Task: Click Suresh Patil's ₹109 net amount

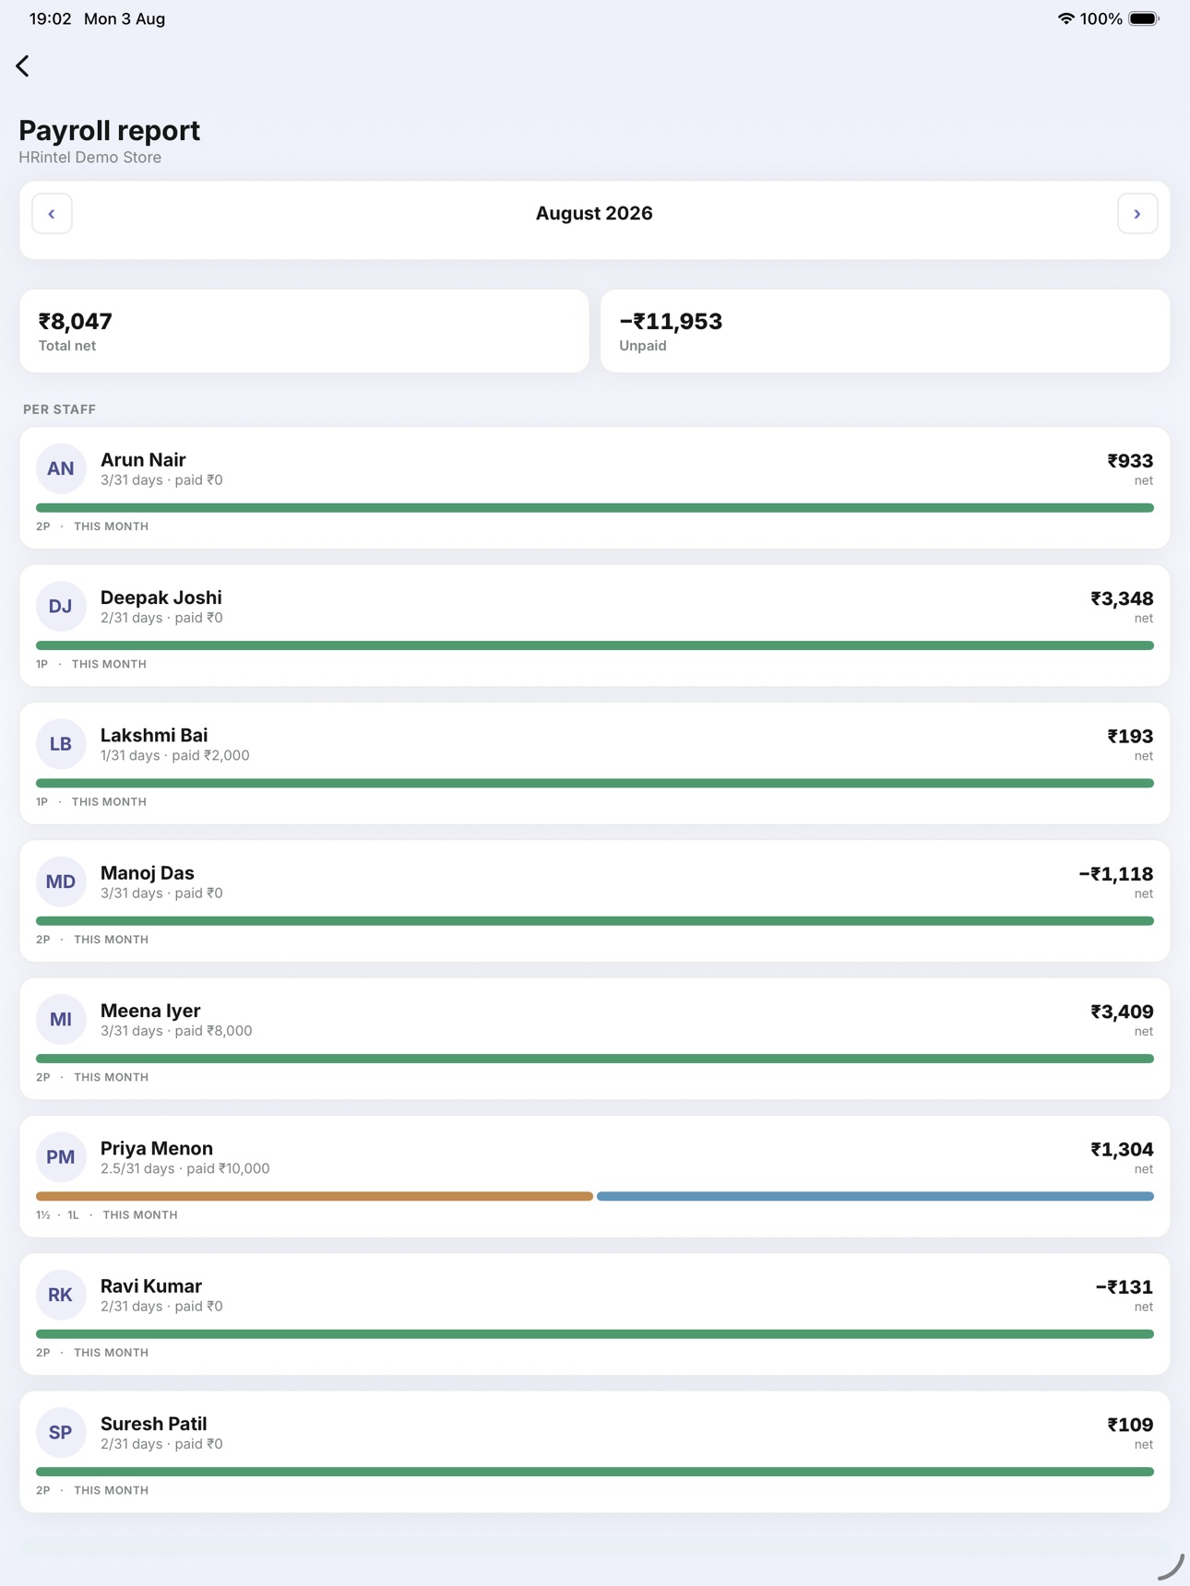Action: pyautogui.click(x=1130, y=1425)
